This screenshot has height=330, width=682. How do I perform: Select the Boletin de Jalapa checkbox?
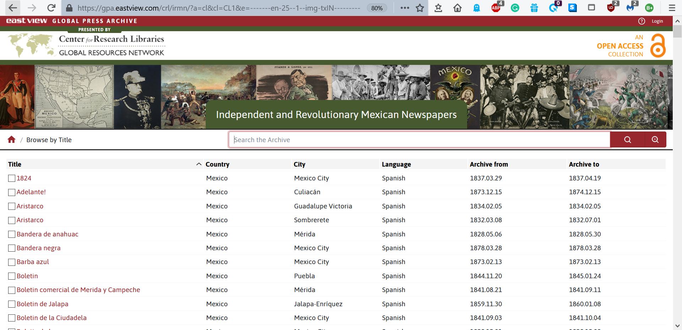click(x=12, y=304)
